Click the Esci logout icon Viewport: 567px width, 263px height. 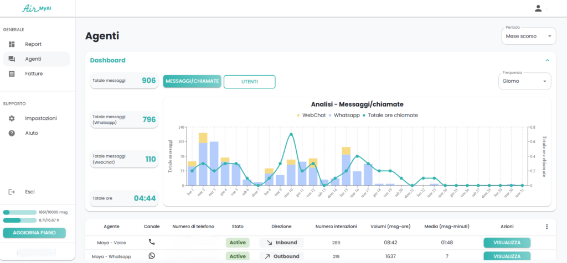tap(12, 192)
